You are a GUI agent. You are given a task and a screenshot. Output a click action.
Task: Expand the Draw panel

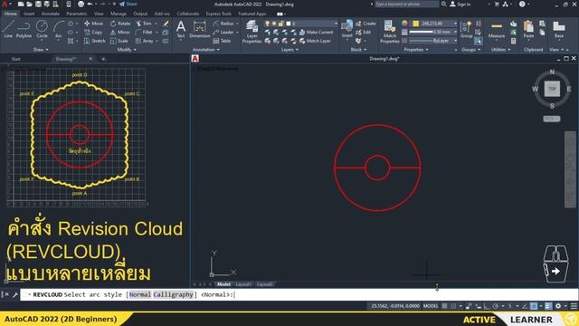click(41, 50)
